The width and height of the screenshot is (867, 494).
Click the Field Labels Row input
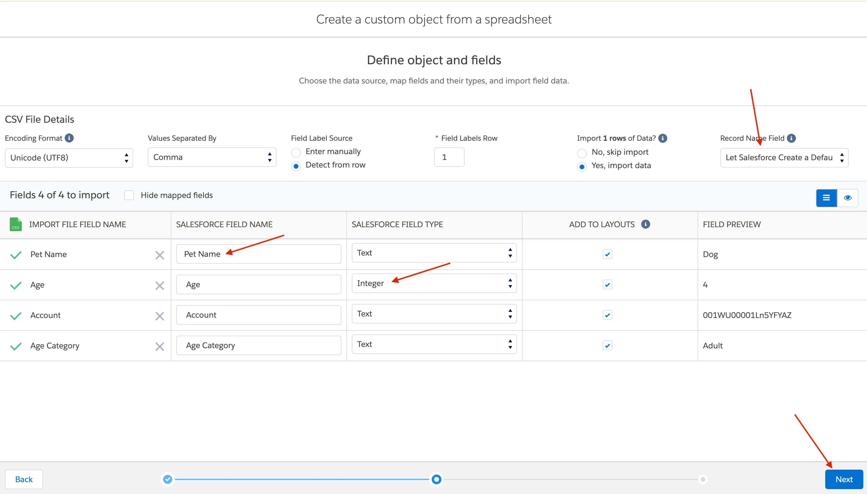pyautogui.click(x=449, y=157)
